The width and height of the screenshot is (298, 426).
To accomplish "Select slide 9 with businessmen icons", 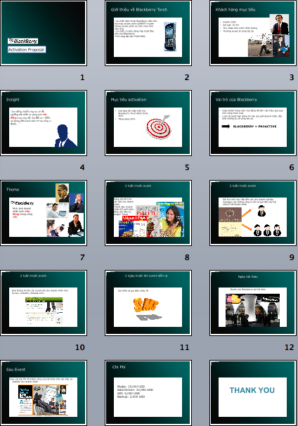I will click(253, 213).
